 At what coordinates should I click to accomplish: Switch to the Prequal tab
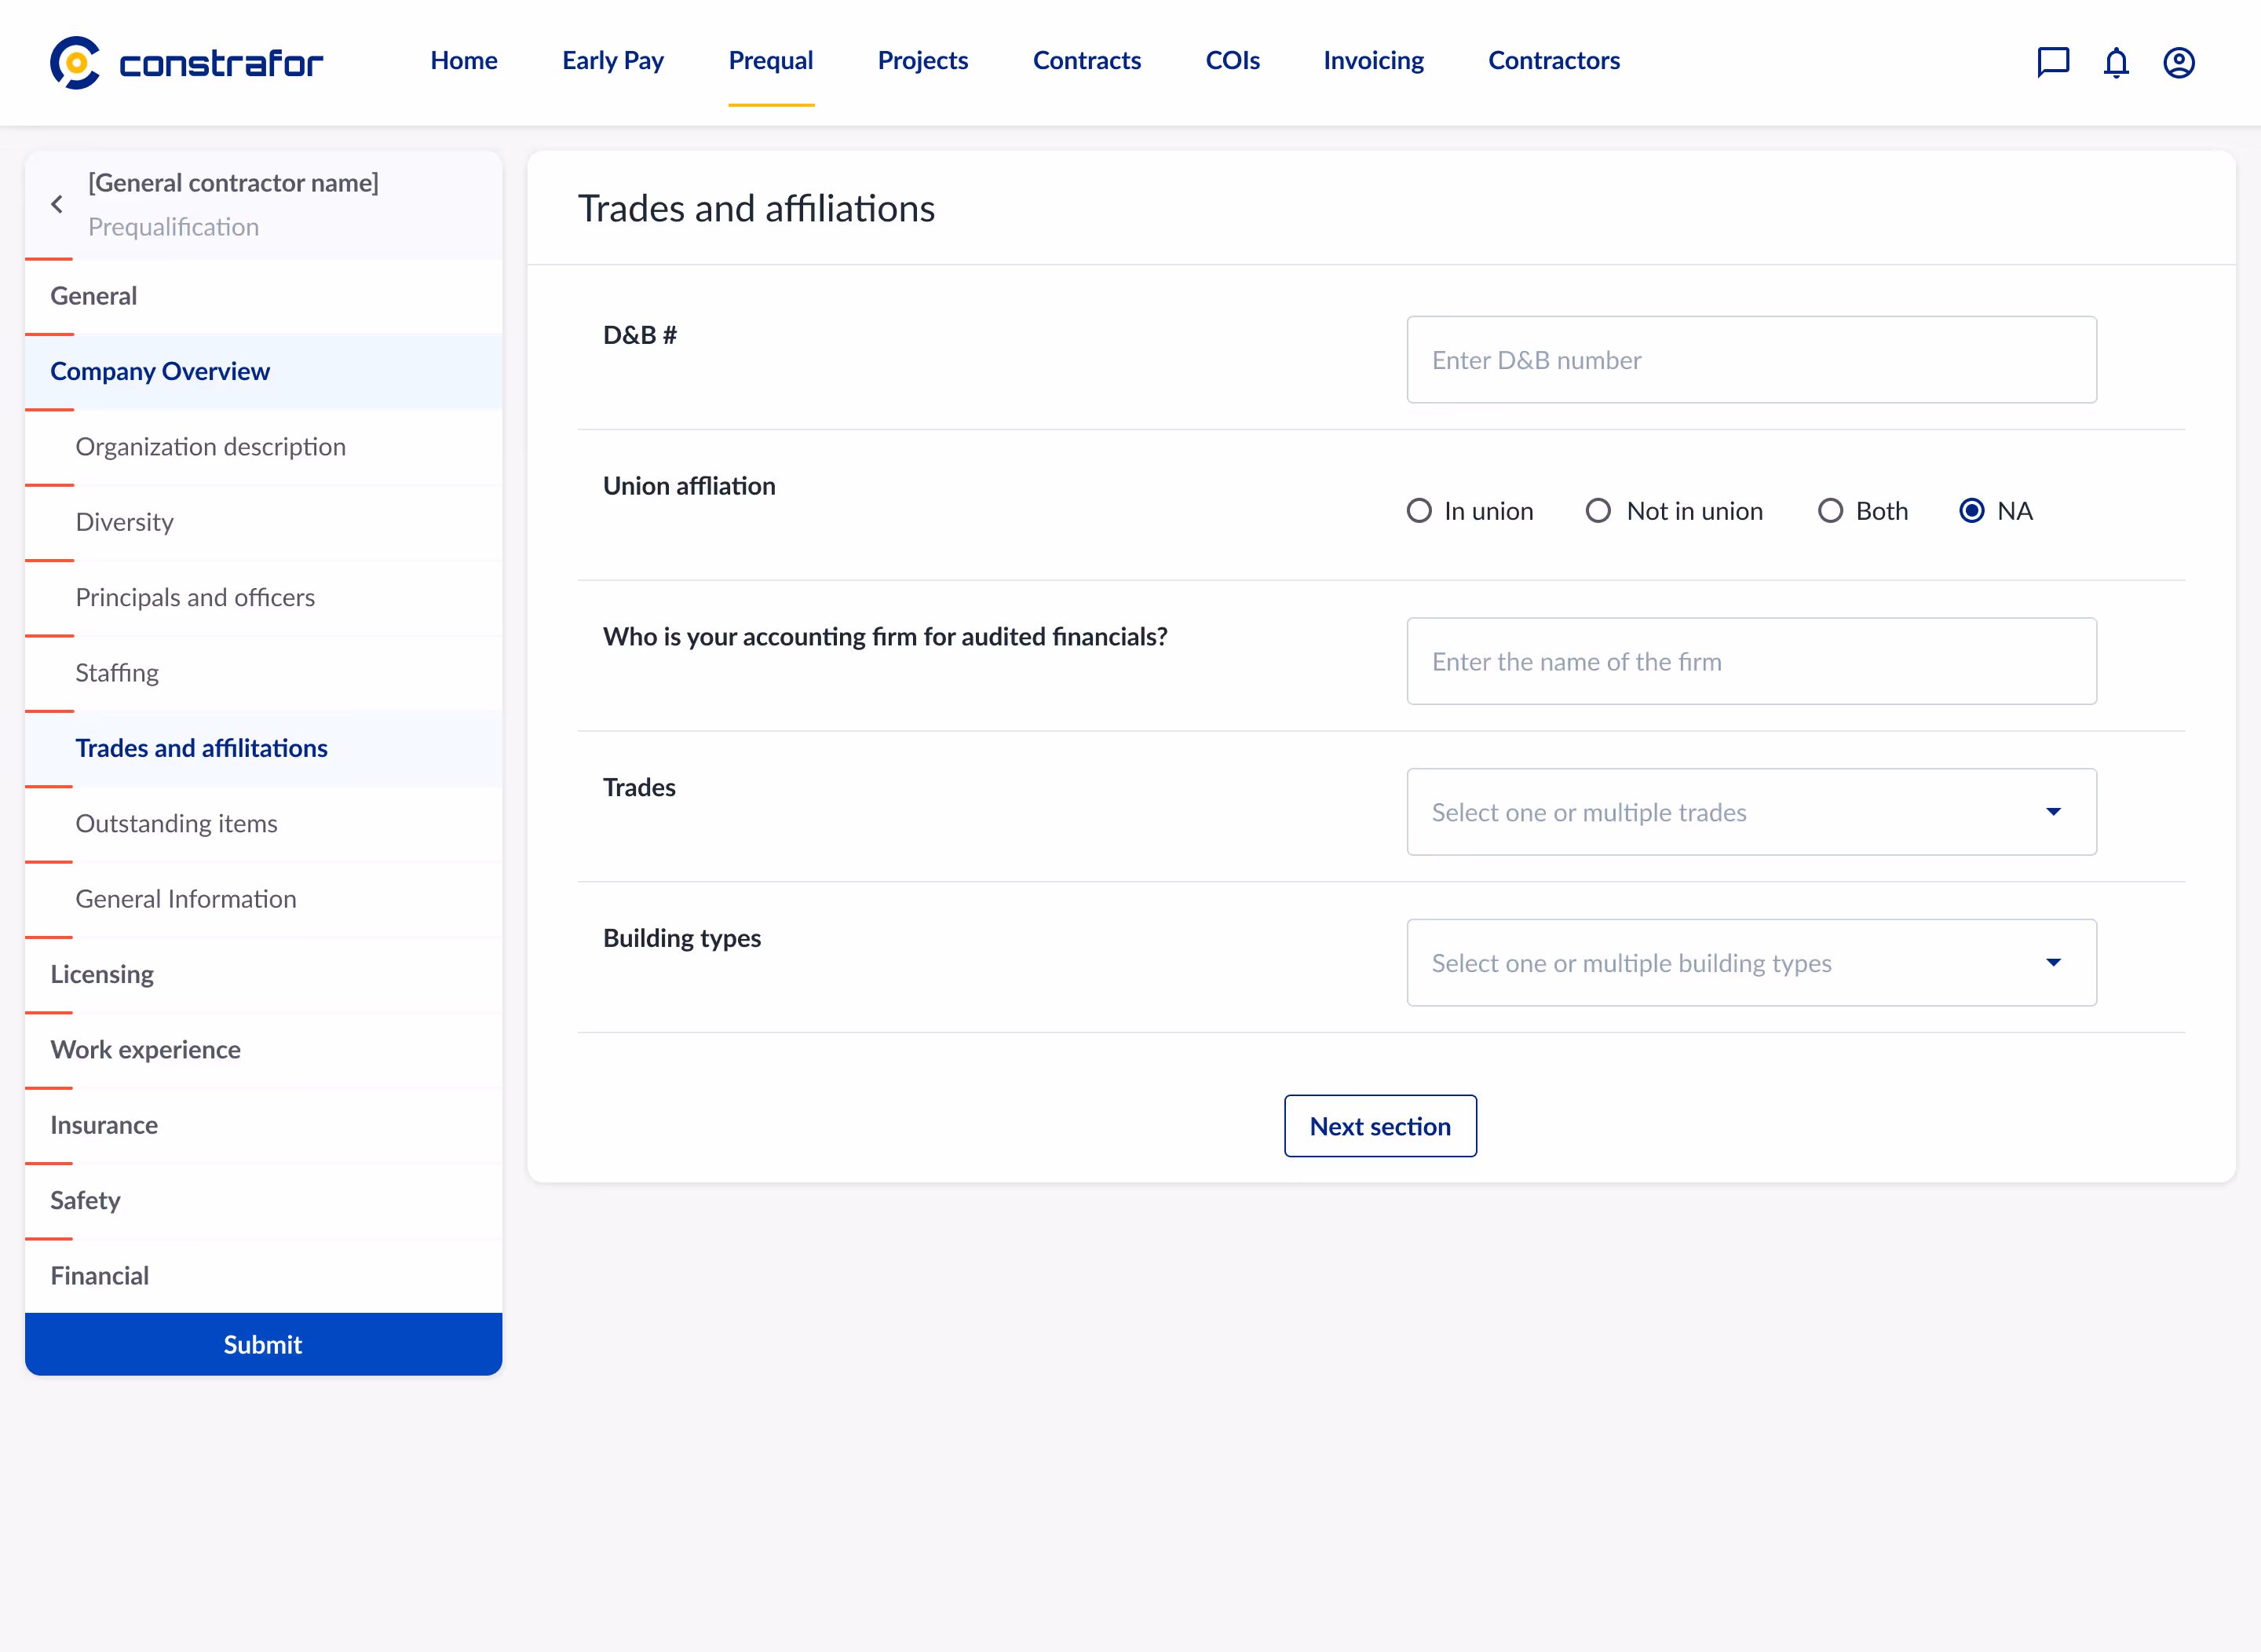coord(771,61)
